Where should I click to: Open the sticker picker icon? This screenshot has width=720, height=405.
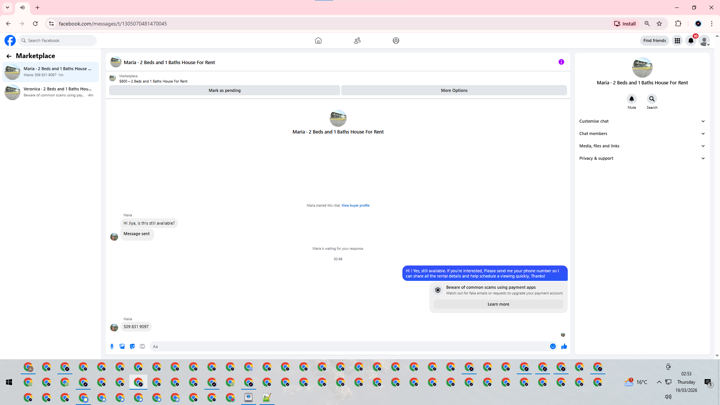point(132,346)
